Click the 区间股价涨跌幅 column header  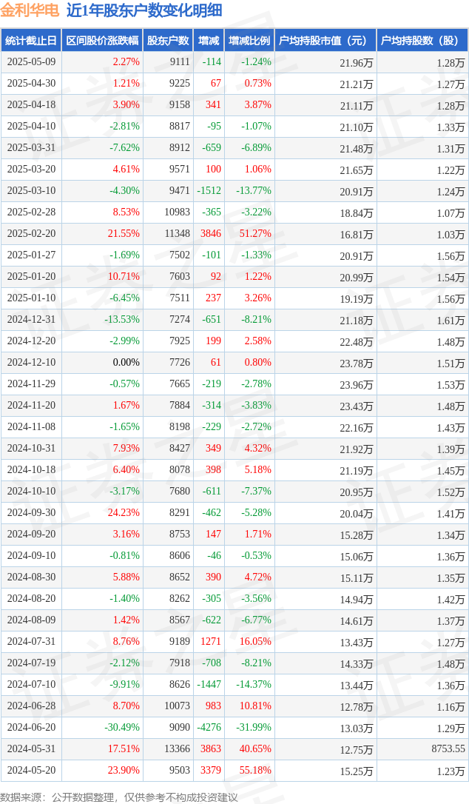pos(103,41)
